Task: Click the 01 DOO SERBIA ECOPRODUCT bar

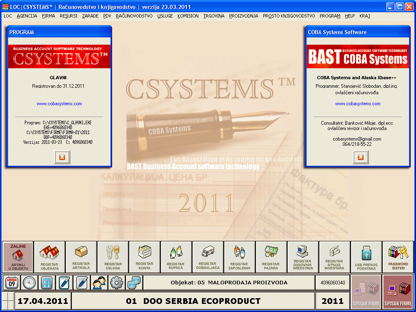Action: [193, 301]
